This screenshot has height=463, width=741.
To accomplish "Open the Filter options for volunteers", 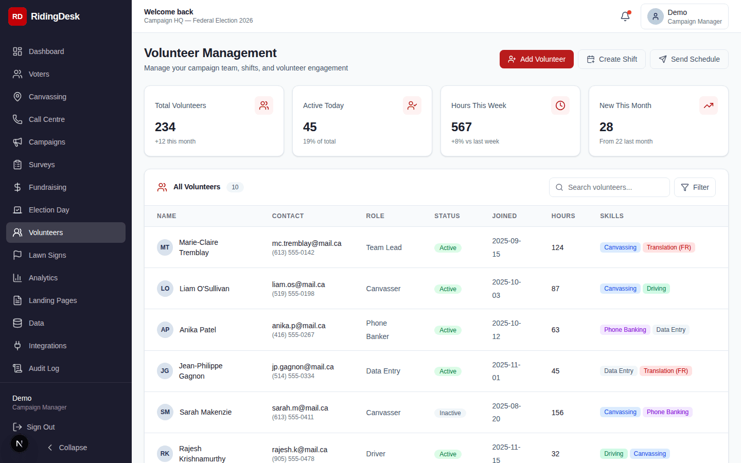I will 695,187.
